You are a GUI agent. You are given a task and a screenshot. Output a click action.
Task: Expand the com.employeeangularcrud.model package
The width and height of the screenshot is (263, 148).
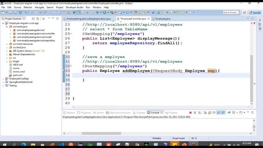tap(10, 37)
